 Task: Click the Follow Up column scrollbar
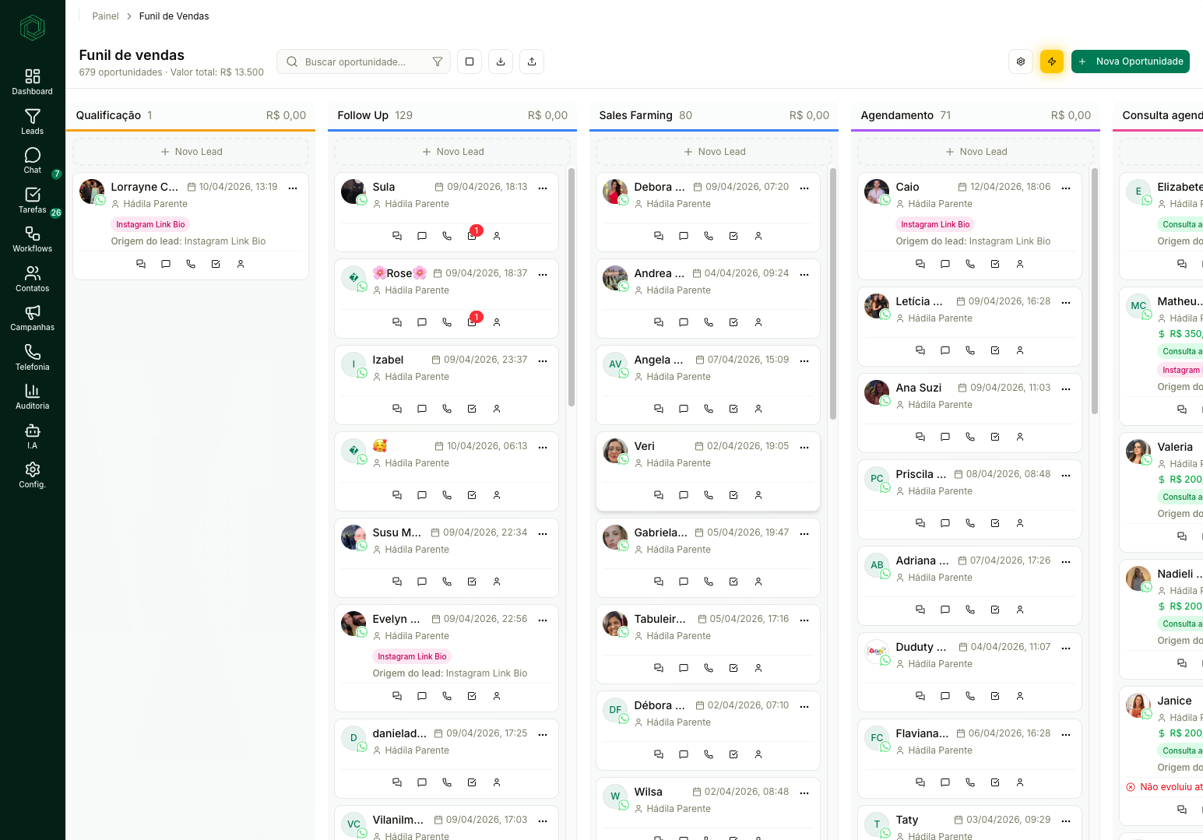572,287
